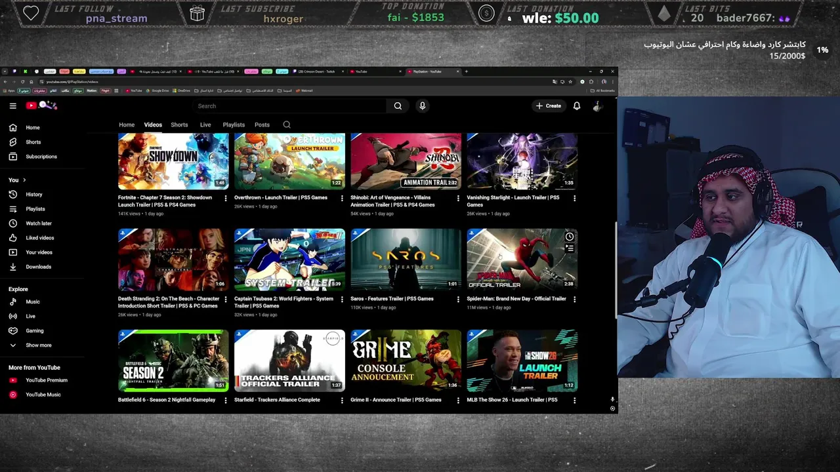Search within the channel using the magnifier icon
840x472 pixels.
click(287, 125)
